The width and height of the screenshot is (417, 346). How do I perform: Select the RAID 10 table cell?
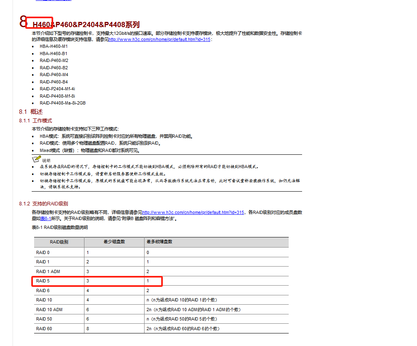[59, 300]
